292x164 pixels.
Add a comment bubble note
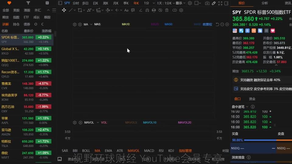[133, 10]
